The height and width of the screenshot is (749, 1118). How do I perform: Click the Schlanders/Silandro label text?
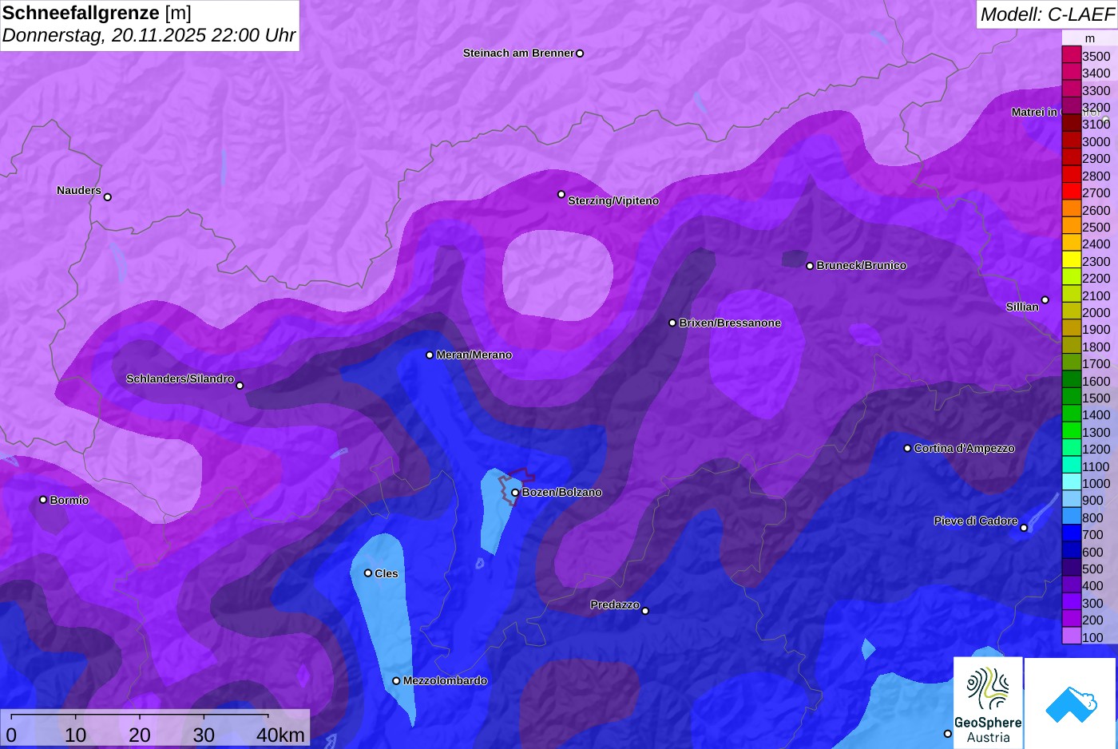(x=180, y=379)
